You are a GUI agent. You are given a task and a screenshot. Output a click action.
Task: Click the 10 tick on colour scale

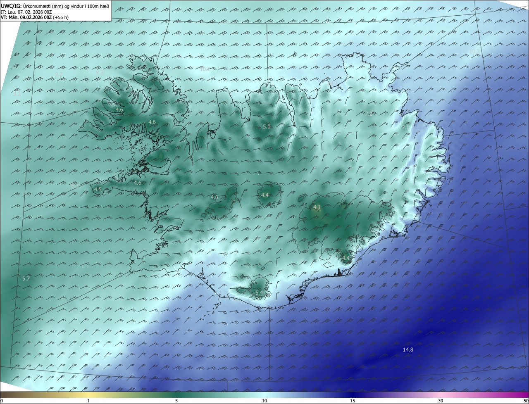pos(264,401)
